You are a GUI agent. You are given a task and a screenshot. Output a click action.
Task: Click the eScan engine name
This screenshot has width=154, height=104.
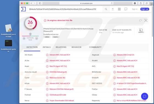27,84
